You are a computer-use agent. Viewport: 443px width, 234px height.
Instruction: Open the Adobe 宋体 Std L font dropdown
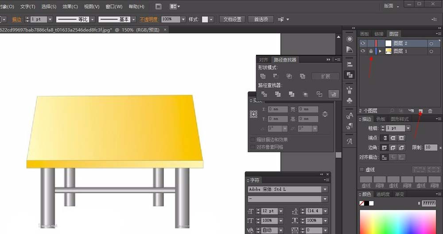click(x=325, y=189)
